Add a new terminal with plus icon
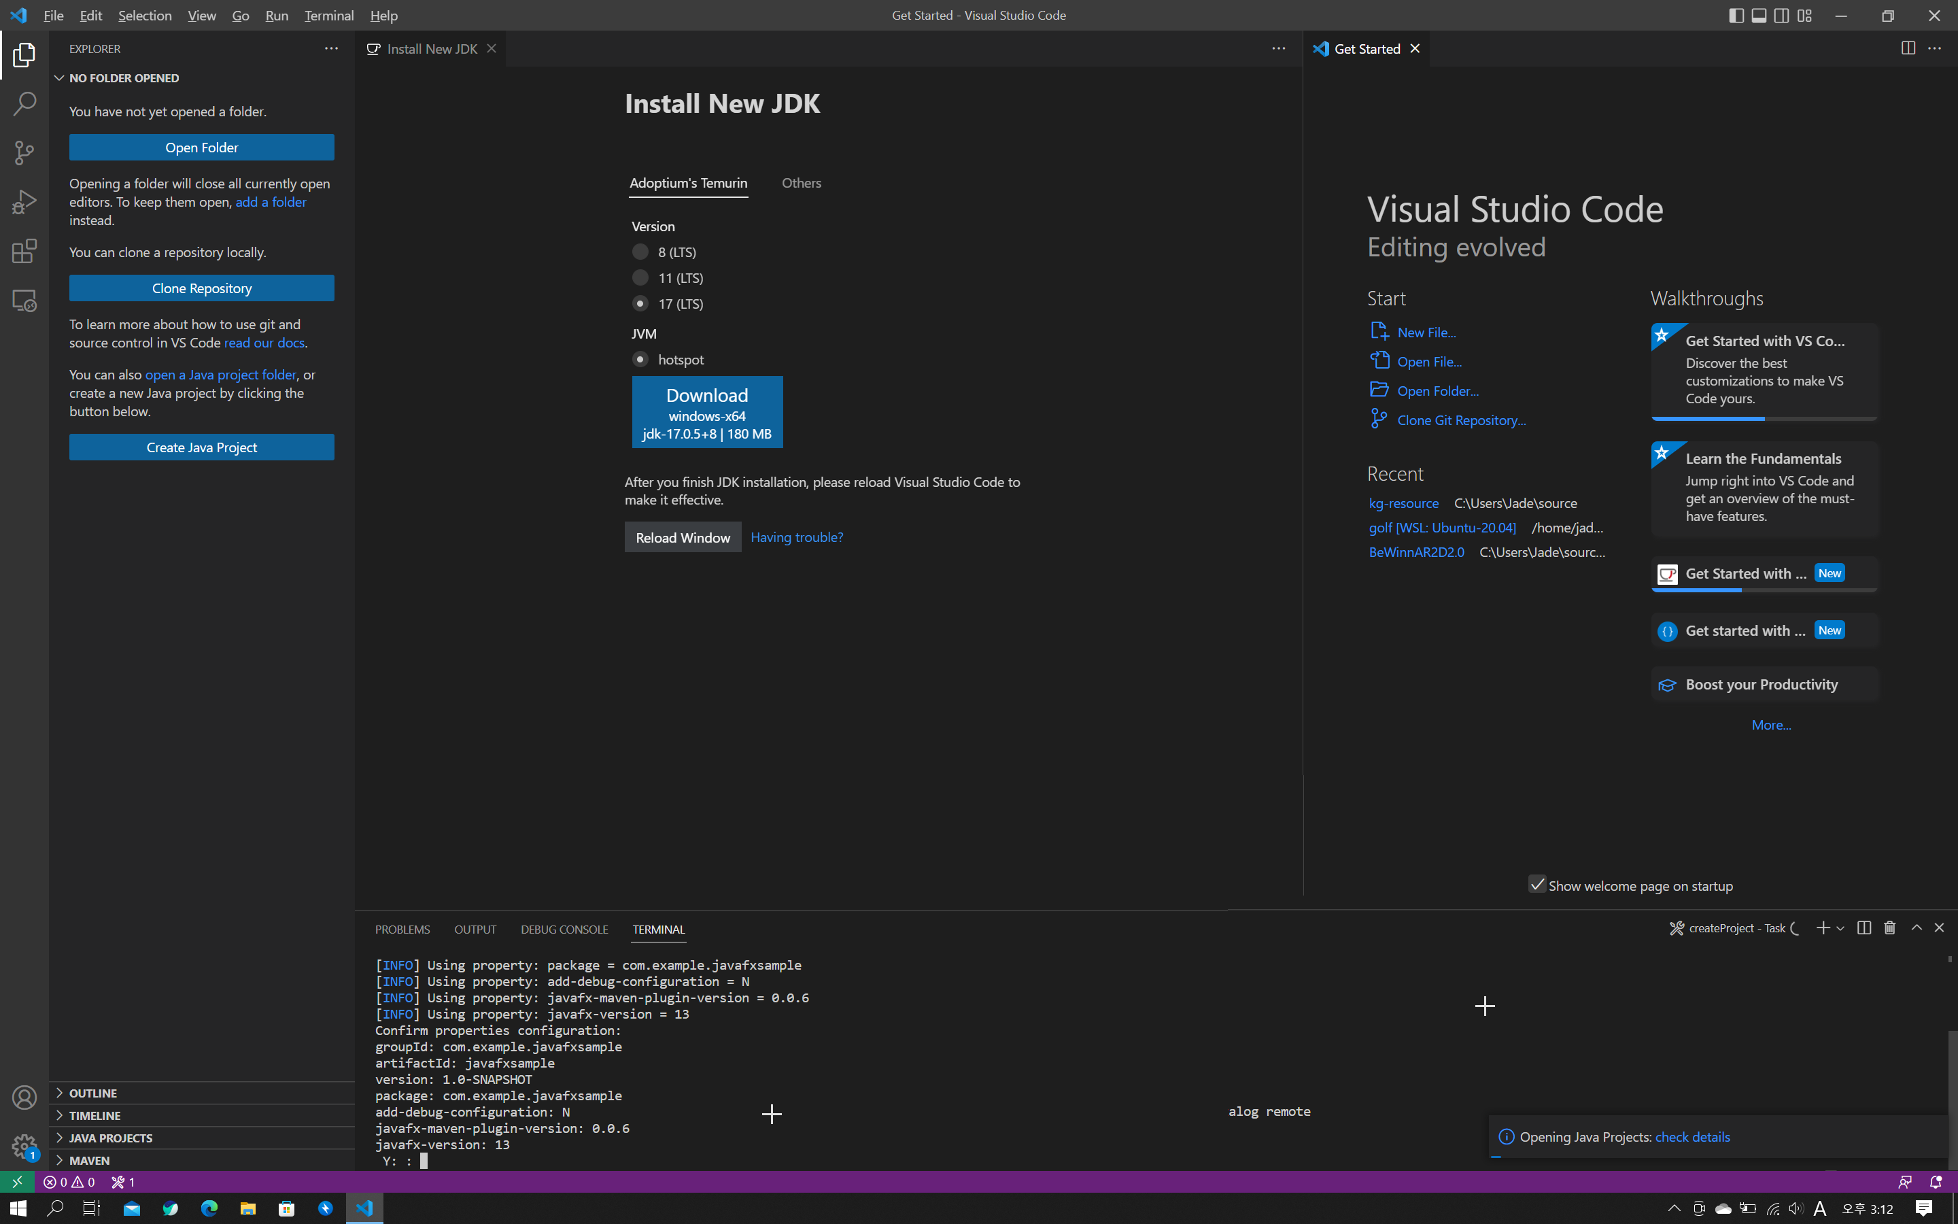The height and width of the screenshot is (1224, 1958). point(1823,928)
